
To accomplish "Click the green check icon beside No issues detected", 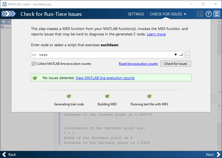I will 35,78.
